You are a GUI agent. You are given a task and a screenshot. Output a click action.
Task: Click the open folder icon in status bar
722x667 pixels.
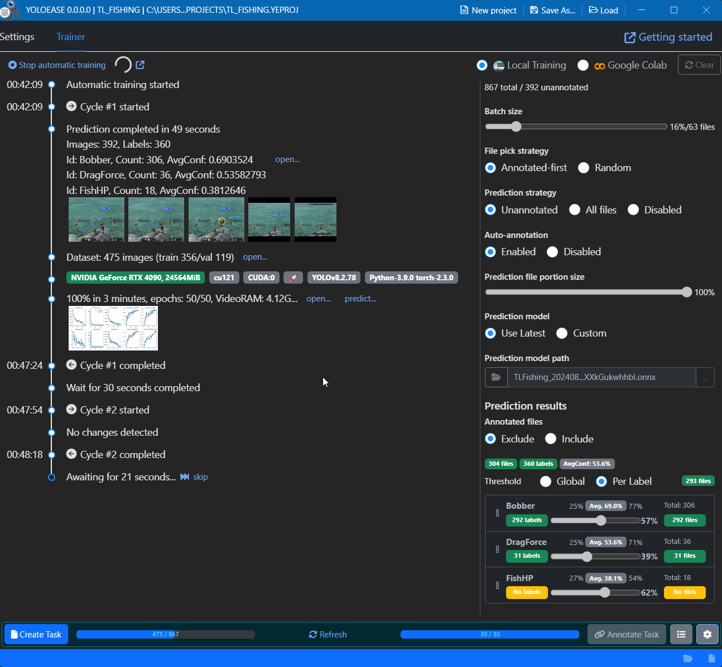click(x=688, y=658)
